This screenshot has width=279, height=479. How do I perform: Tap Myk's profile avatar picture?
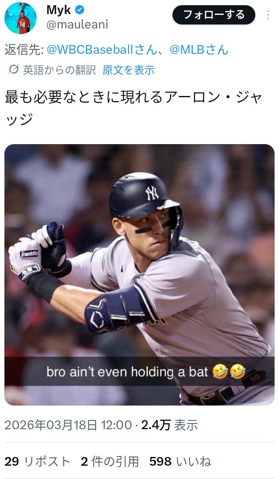point(20,18)
